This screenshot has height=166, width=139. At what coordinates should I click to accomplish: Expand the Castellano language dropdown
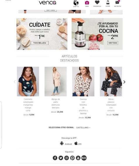point(83,128)
